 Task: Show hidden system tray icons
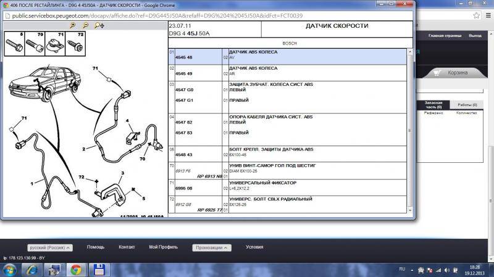point(412,270)
